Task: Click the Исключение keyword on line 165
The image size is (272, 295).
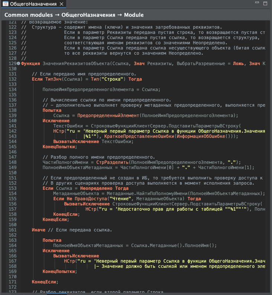Action: (x=56, y=251)
